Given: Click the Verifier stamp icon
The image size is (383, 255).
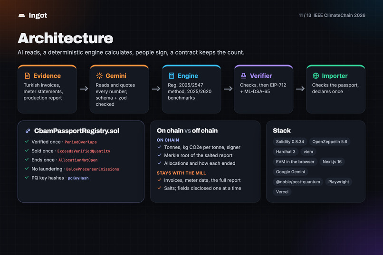Looking at the screenshot, I should 243,76.
